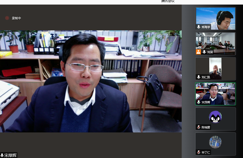Click the microphone icon beside 刘仁凯
This screenshot has height=158, width=243.
199,77
